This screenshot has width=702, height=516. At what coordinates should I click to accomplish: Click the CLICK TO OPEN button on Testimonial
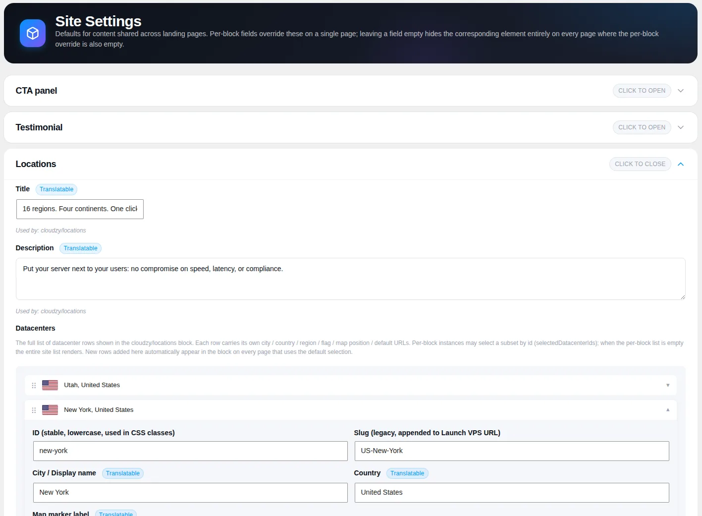point(642,127)
